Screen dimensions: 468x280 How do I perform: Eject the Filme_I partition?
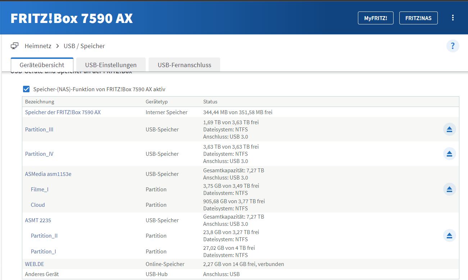(x=449, y=189)
